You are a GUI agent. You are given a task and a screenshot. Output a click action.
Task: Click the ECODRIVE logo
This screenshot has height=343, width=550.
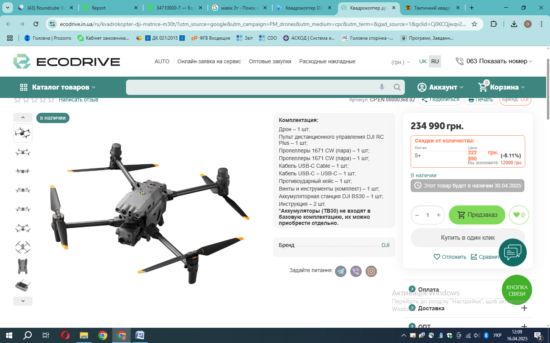(x=66, y=61)
